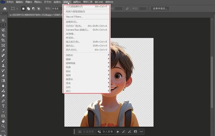Select the Spot Healing Brush tool

[x=3, y=55]
